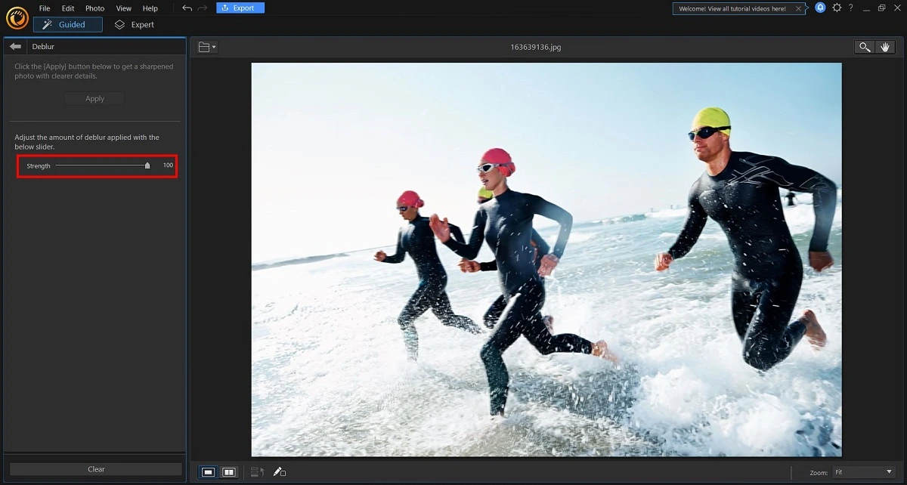This screenshot has width=907, height=485.
Task: Click the PhotoDirector logo icon
Action: coord(17,17)
